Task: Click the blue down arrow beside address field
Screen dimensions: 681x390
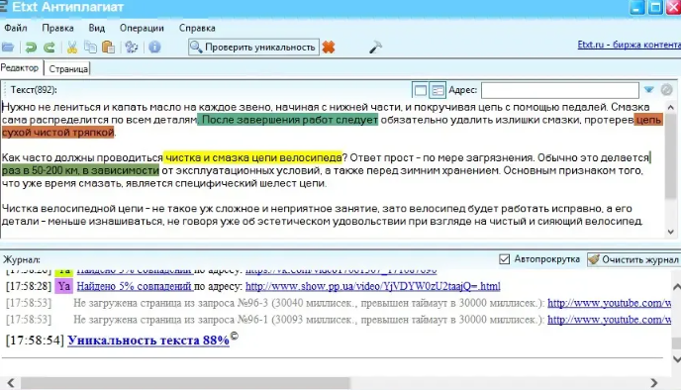Action: pos(649,90)
